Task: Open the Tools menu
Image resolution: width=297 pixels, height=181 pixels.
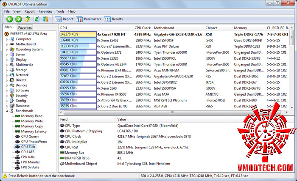Action: coord(60,11)
